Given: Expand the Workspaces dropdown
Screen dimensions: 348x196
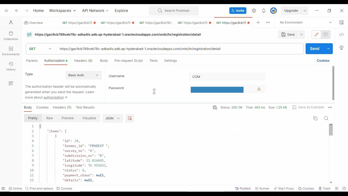Looking at the screenshot, I should [x=63, y=11].
